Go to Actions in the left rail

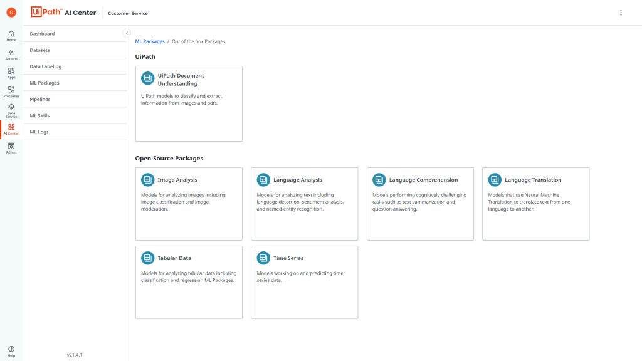point(11,55)
